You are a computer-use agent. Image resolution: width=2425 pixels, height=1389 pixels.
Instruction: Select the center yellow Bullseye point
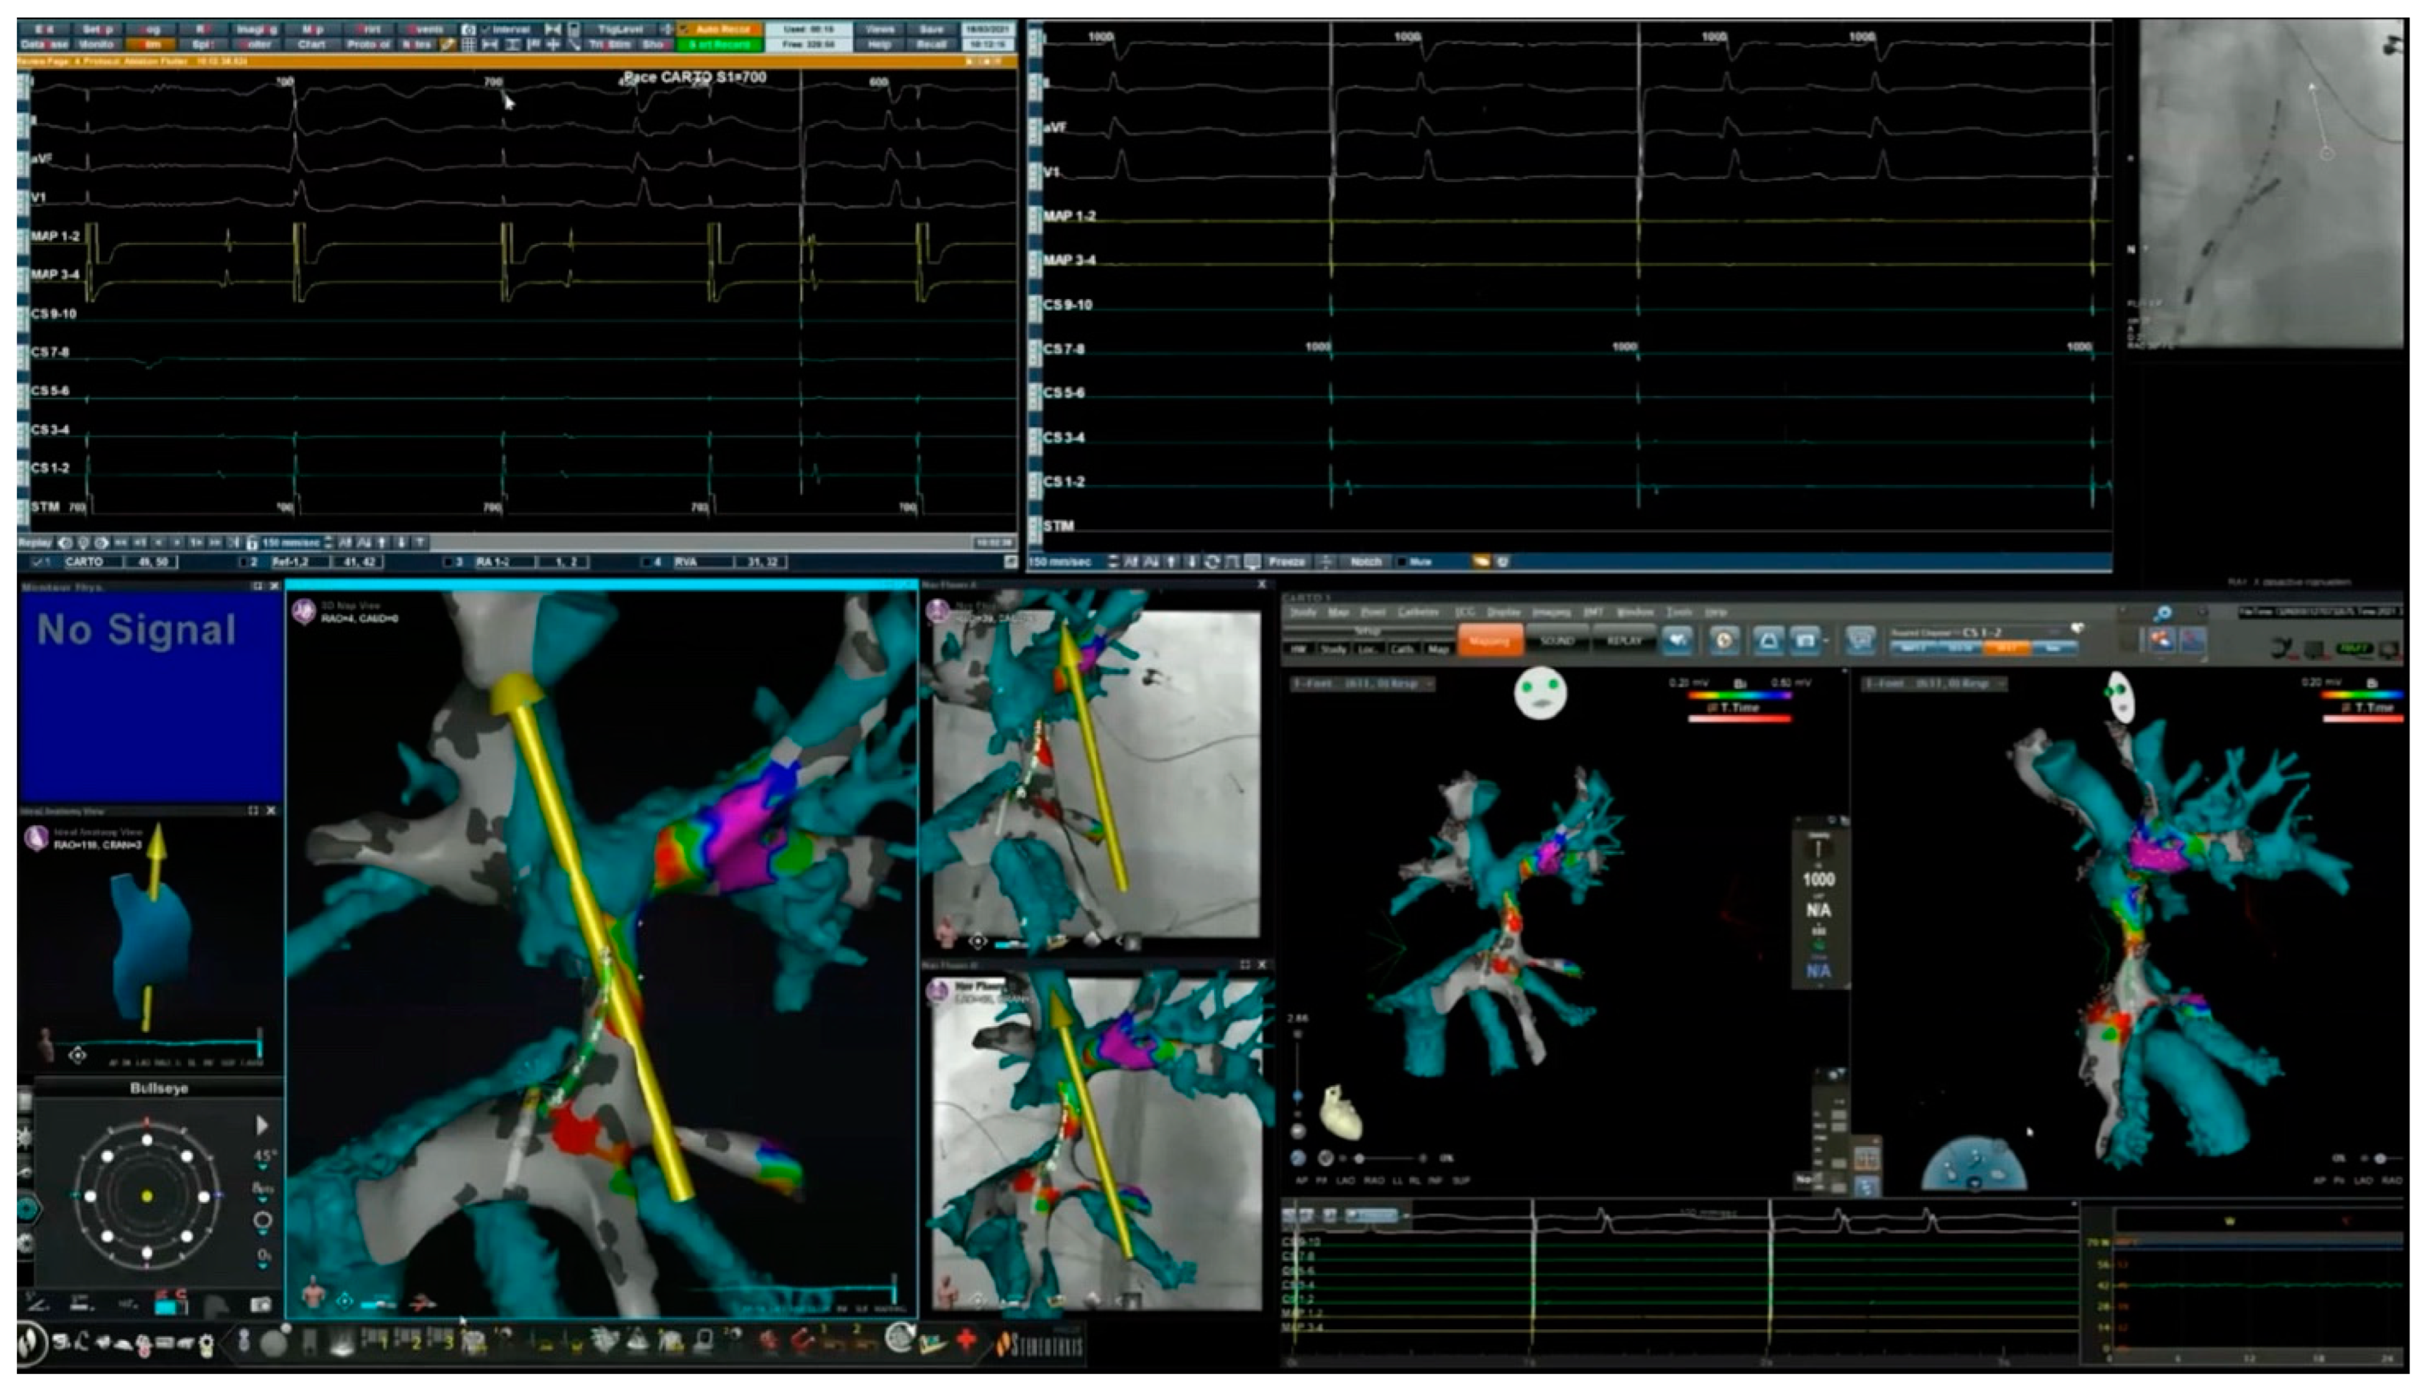[147, 1195]
